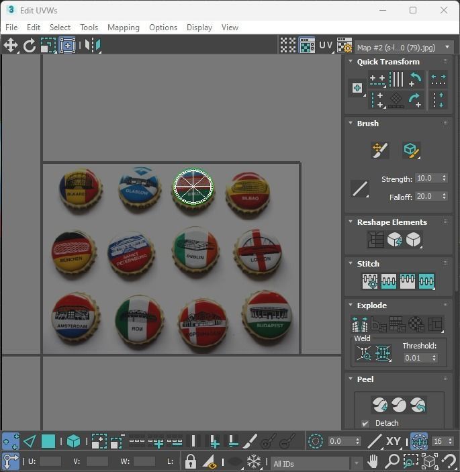The height and width of the screenshot is (472, 460).
Task: Click Align Horizontally to Pivot icon
Action: coord(377,79)
